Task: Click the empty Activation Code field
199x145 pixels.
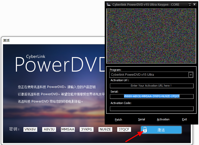Action: 152,109
